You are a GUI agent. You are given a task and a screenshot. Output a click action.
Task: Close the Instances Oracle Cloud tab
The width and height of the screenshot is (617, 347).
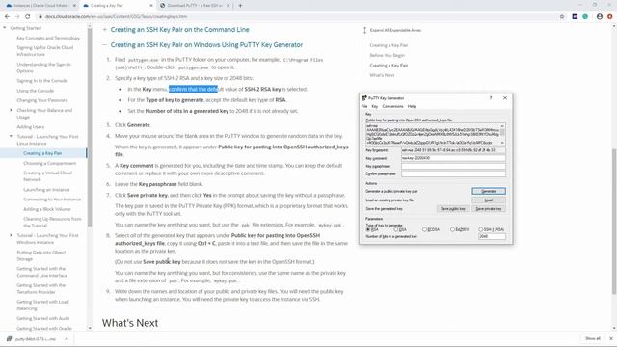coord(74,6)
